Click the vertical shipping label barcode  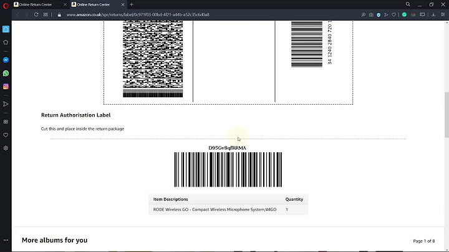(x=307, y=44)
